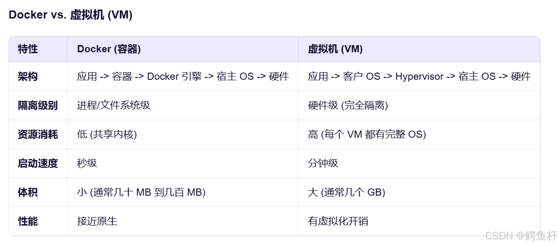
Task: Click the "Docker (容器)" column header
Action: tap(109, 49)
